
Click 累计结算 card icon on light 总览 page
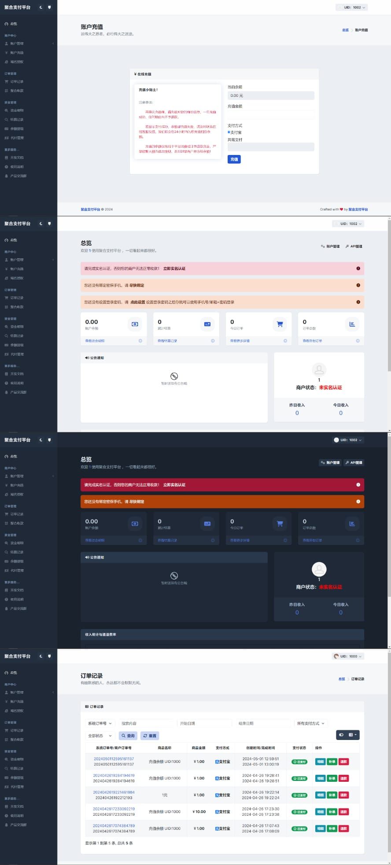click(207, 324)
